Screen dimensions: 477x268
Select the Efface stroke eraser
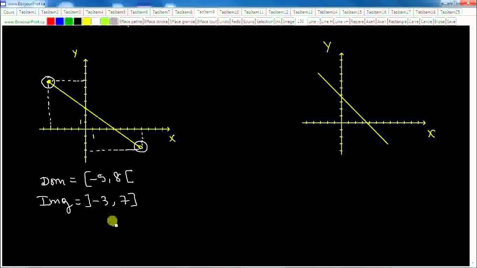tap(156, 22)
